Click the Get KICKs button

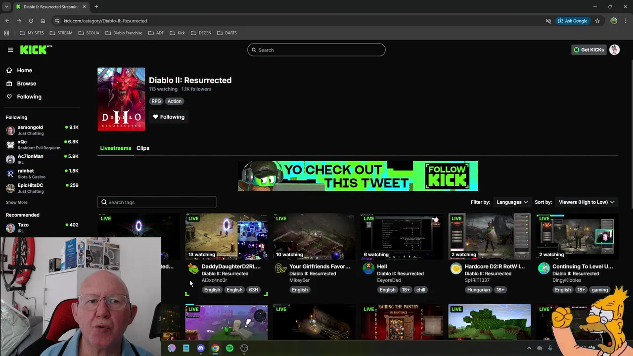coord(588,50)
